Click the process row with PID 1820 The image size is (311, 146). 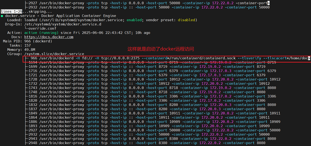[146, 101]
